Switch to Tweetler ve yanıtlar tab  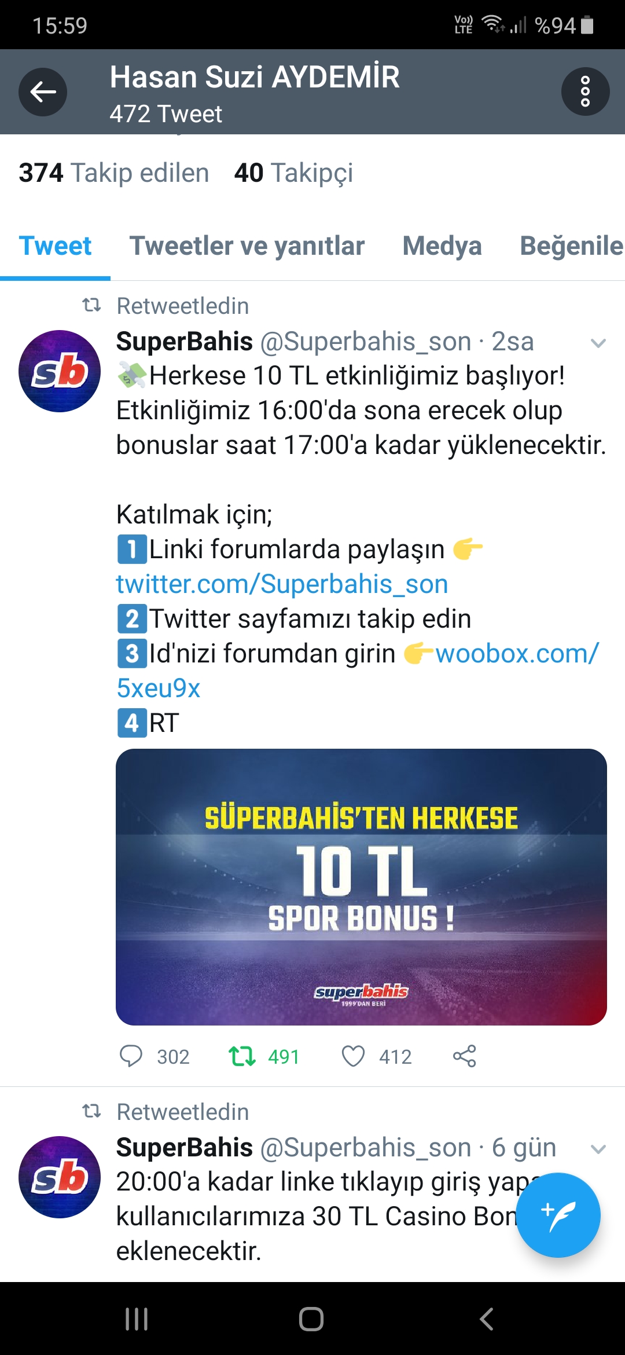point(247,246)
